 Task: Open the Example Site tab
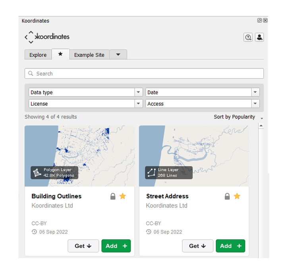(89, 55)
